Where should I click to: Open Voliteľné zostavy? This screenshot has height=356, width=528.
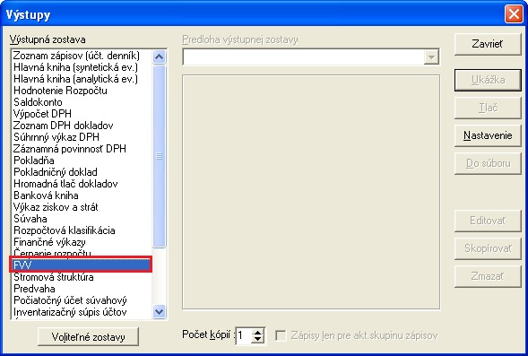click(x=88, y=337)
